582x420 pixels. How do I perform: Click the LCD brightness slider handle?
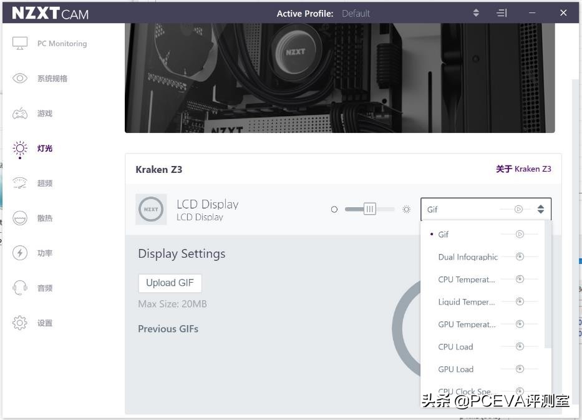click(370, 209)
